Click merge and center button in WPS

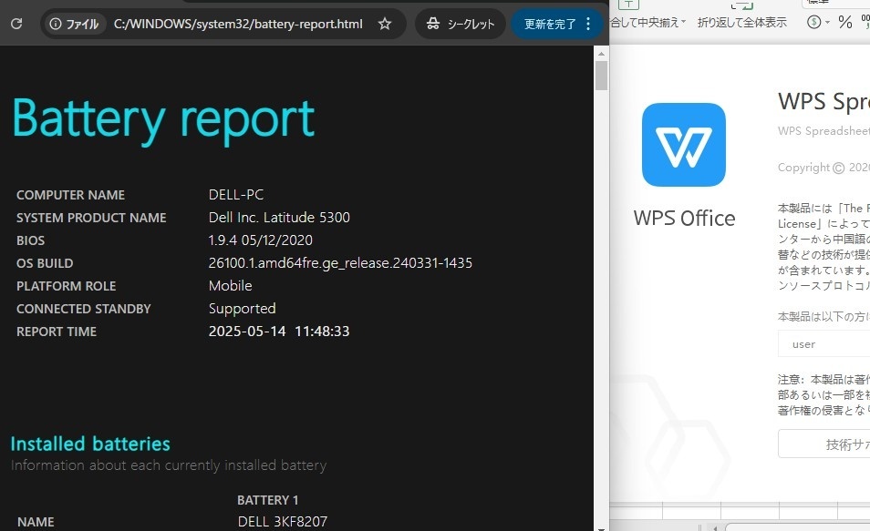click(644, 22)
